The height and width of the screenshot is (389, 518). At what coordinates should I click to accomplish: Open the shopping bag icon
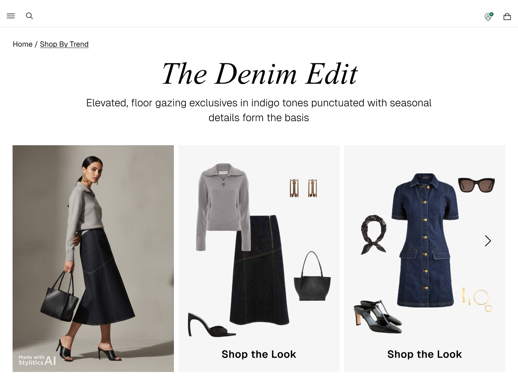[x=507, y=16]
